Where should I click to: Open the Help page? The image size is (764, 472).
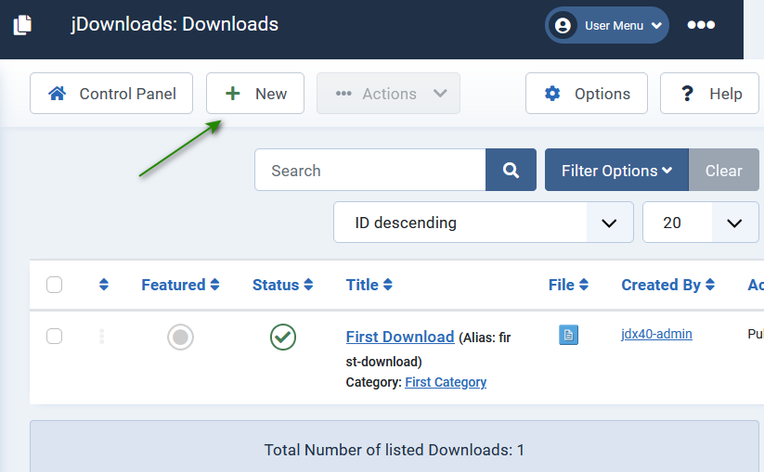tap(709, 94)
